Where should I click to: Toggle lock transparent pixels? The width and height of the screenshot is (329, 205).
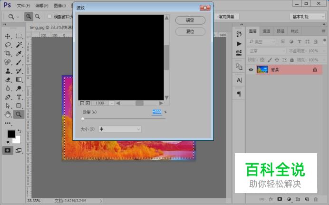(x=262, y=60)
